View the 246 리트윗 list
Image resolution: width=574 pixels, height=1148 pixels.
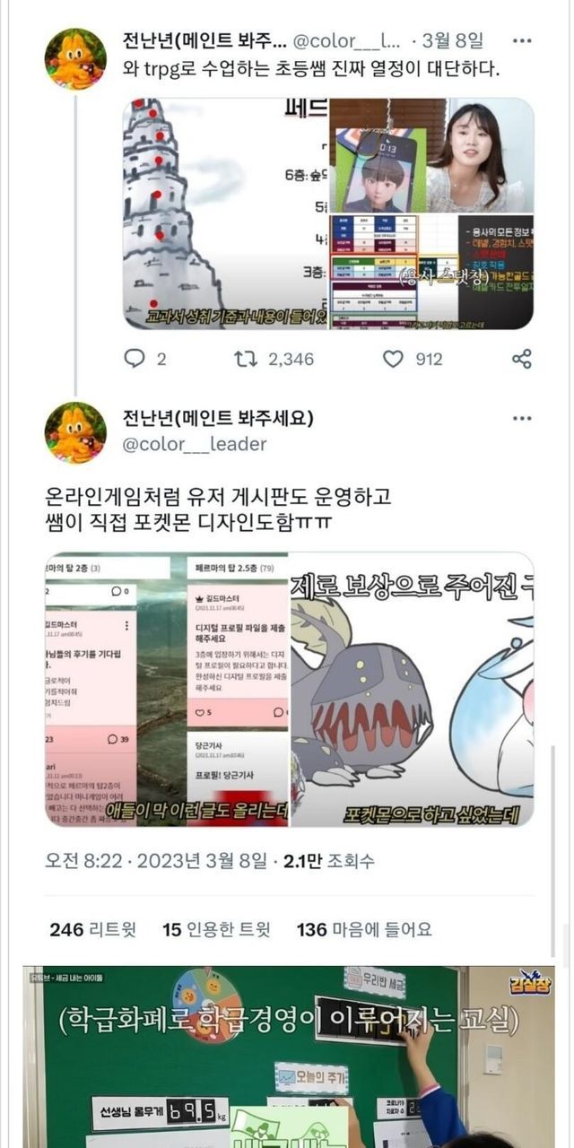(x=93, y=929)
